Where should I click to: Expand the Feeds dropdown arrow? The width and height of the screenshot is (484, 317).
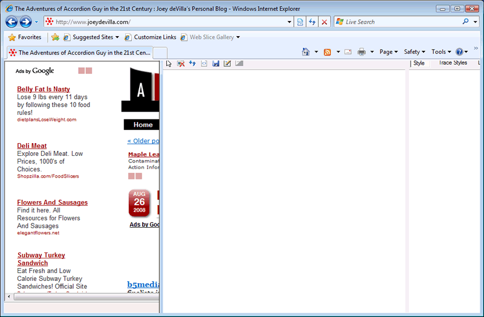coord(338,52)
